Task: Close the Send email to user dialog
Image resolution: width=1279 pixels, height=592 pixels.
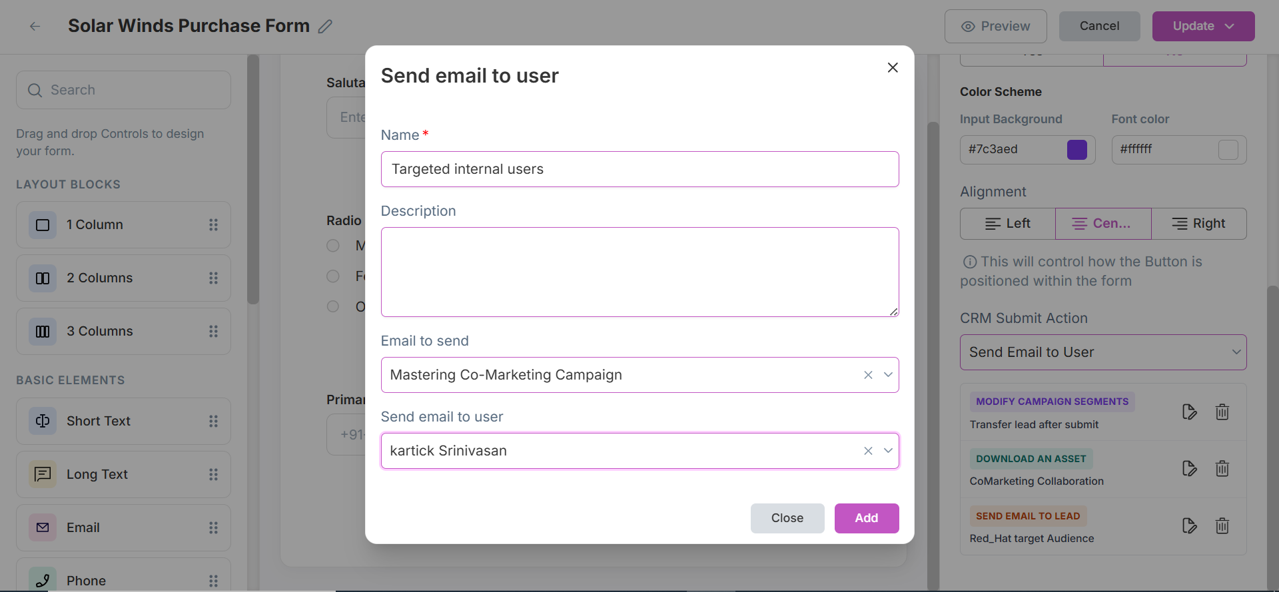Action: click(x=893, y=67)
